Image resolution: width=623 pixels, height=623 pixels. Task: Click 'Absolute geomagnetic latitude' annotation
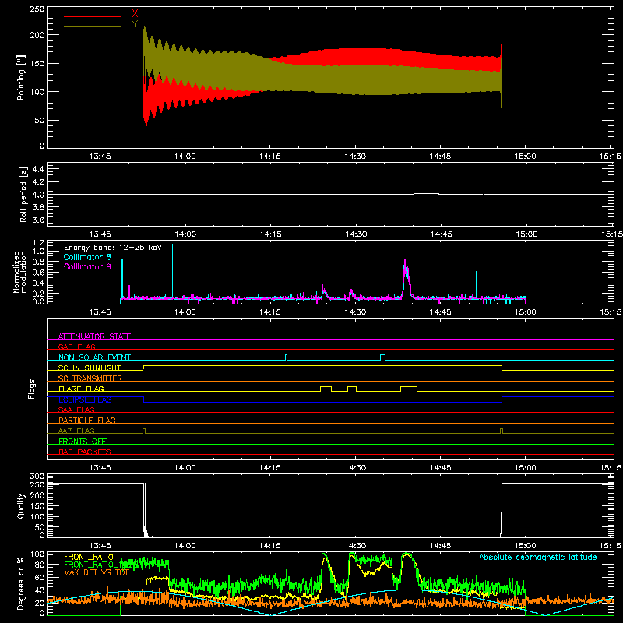(538, 557)
